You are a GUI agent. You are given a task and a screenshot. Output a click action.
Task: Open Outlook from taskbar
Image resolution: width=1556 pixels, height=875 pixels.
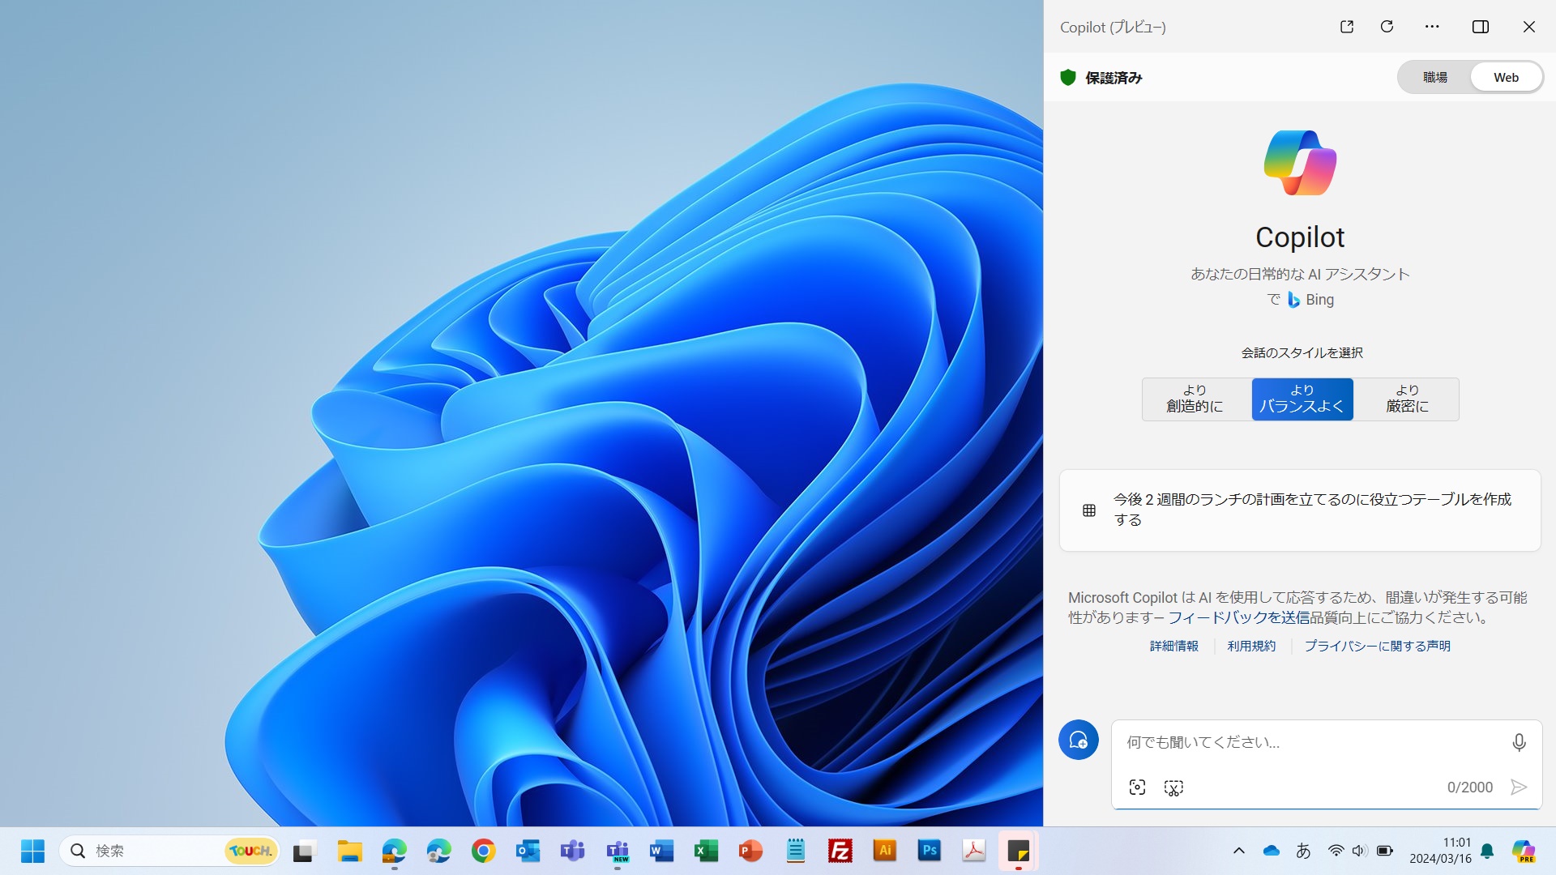click(x=528, y=851)
